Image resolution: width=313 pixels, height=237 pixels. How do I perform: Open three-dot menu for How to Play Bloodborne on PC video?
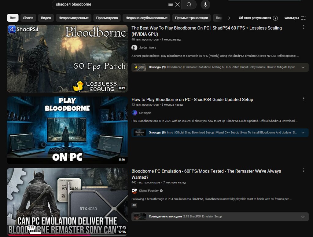(x=304, y=99)
